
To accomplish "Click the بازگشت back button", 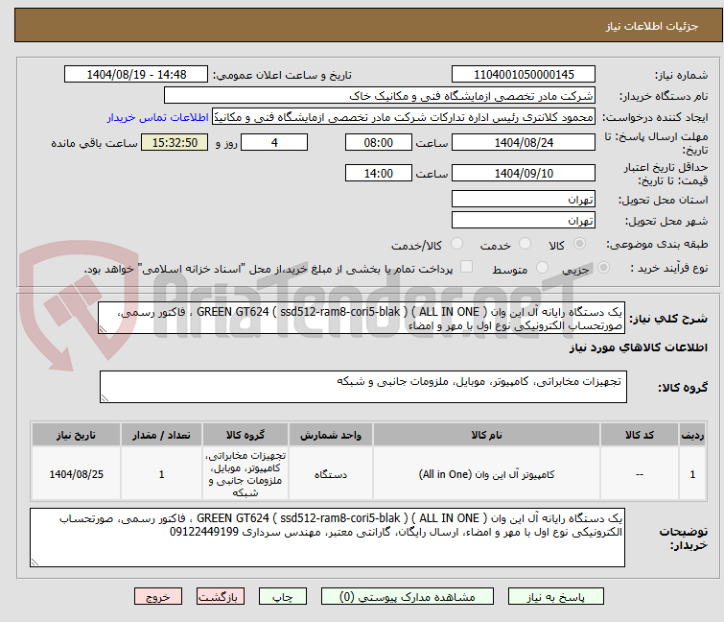I will (x=220, y=597).
